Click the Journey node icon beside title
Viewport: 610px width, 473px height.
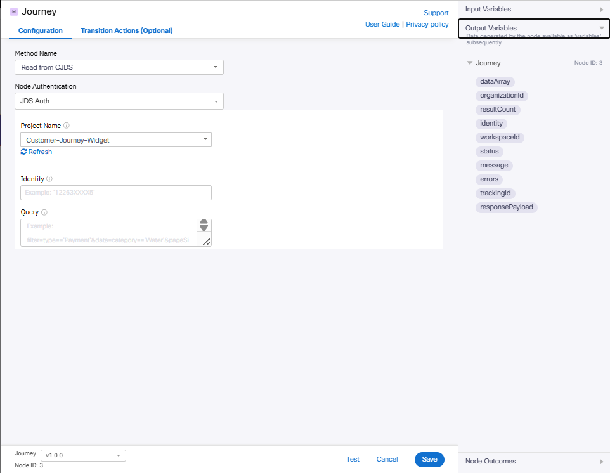coord(13,11)
